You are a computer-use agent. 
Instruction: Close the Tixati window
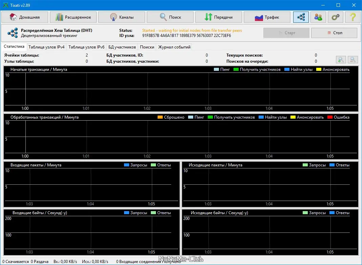click(x=354, y=5)
